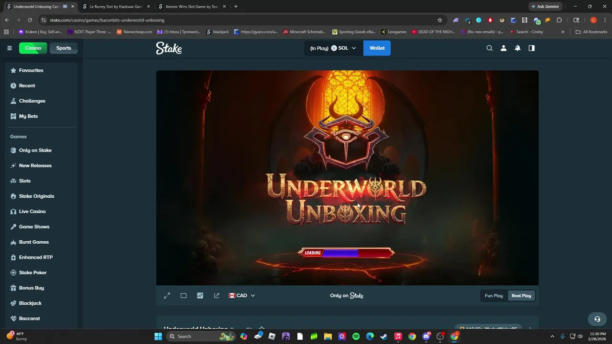Open Stake Originals category
Image resolution: width=612 pixels, height=344 pixels.
(x=42, y=196)
